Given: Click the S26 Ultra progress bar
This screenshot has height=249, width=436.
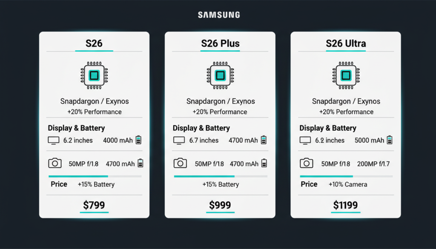Looking at the screenshot, I should (326, 176).
